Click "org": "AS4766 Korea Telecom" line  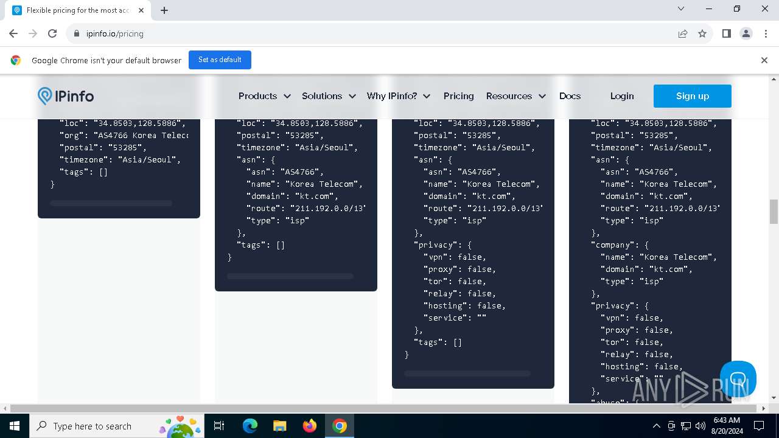click(x=124, y=135)
